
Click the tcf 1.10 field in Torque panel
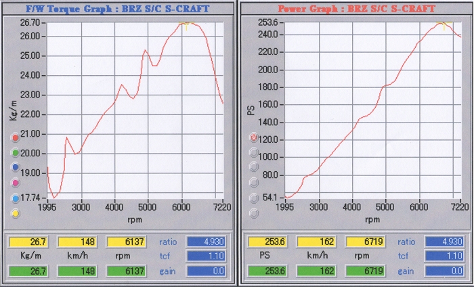206,256
